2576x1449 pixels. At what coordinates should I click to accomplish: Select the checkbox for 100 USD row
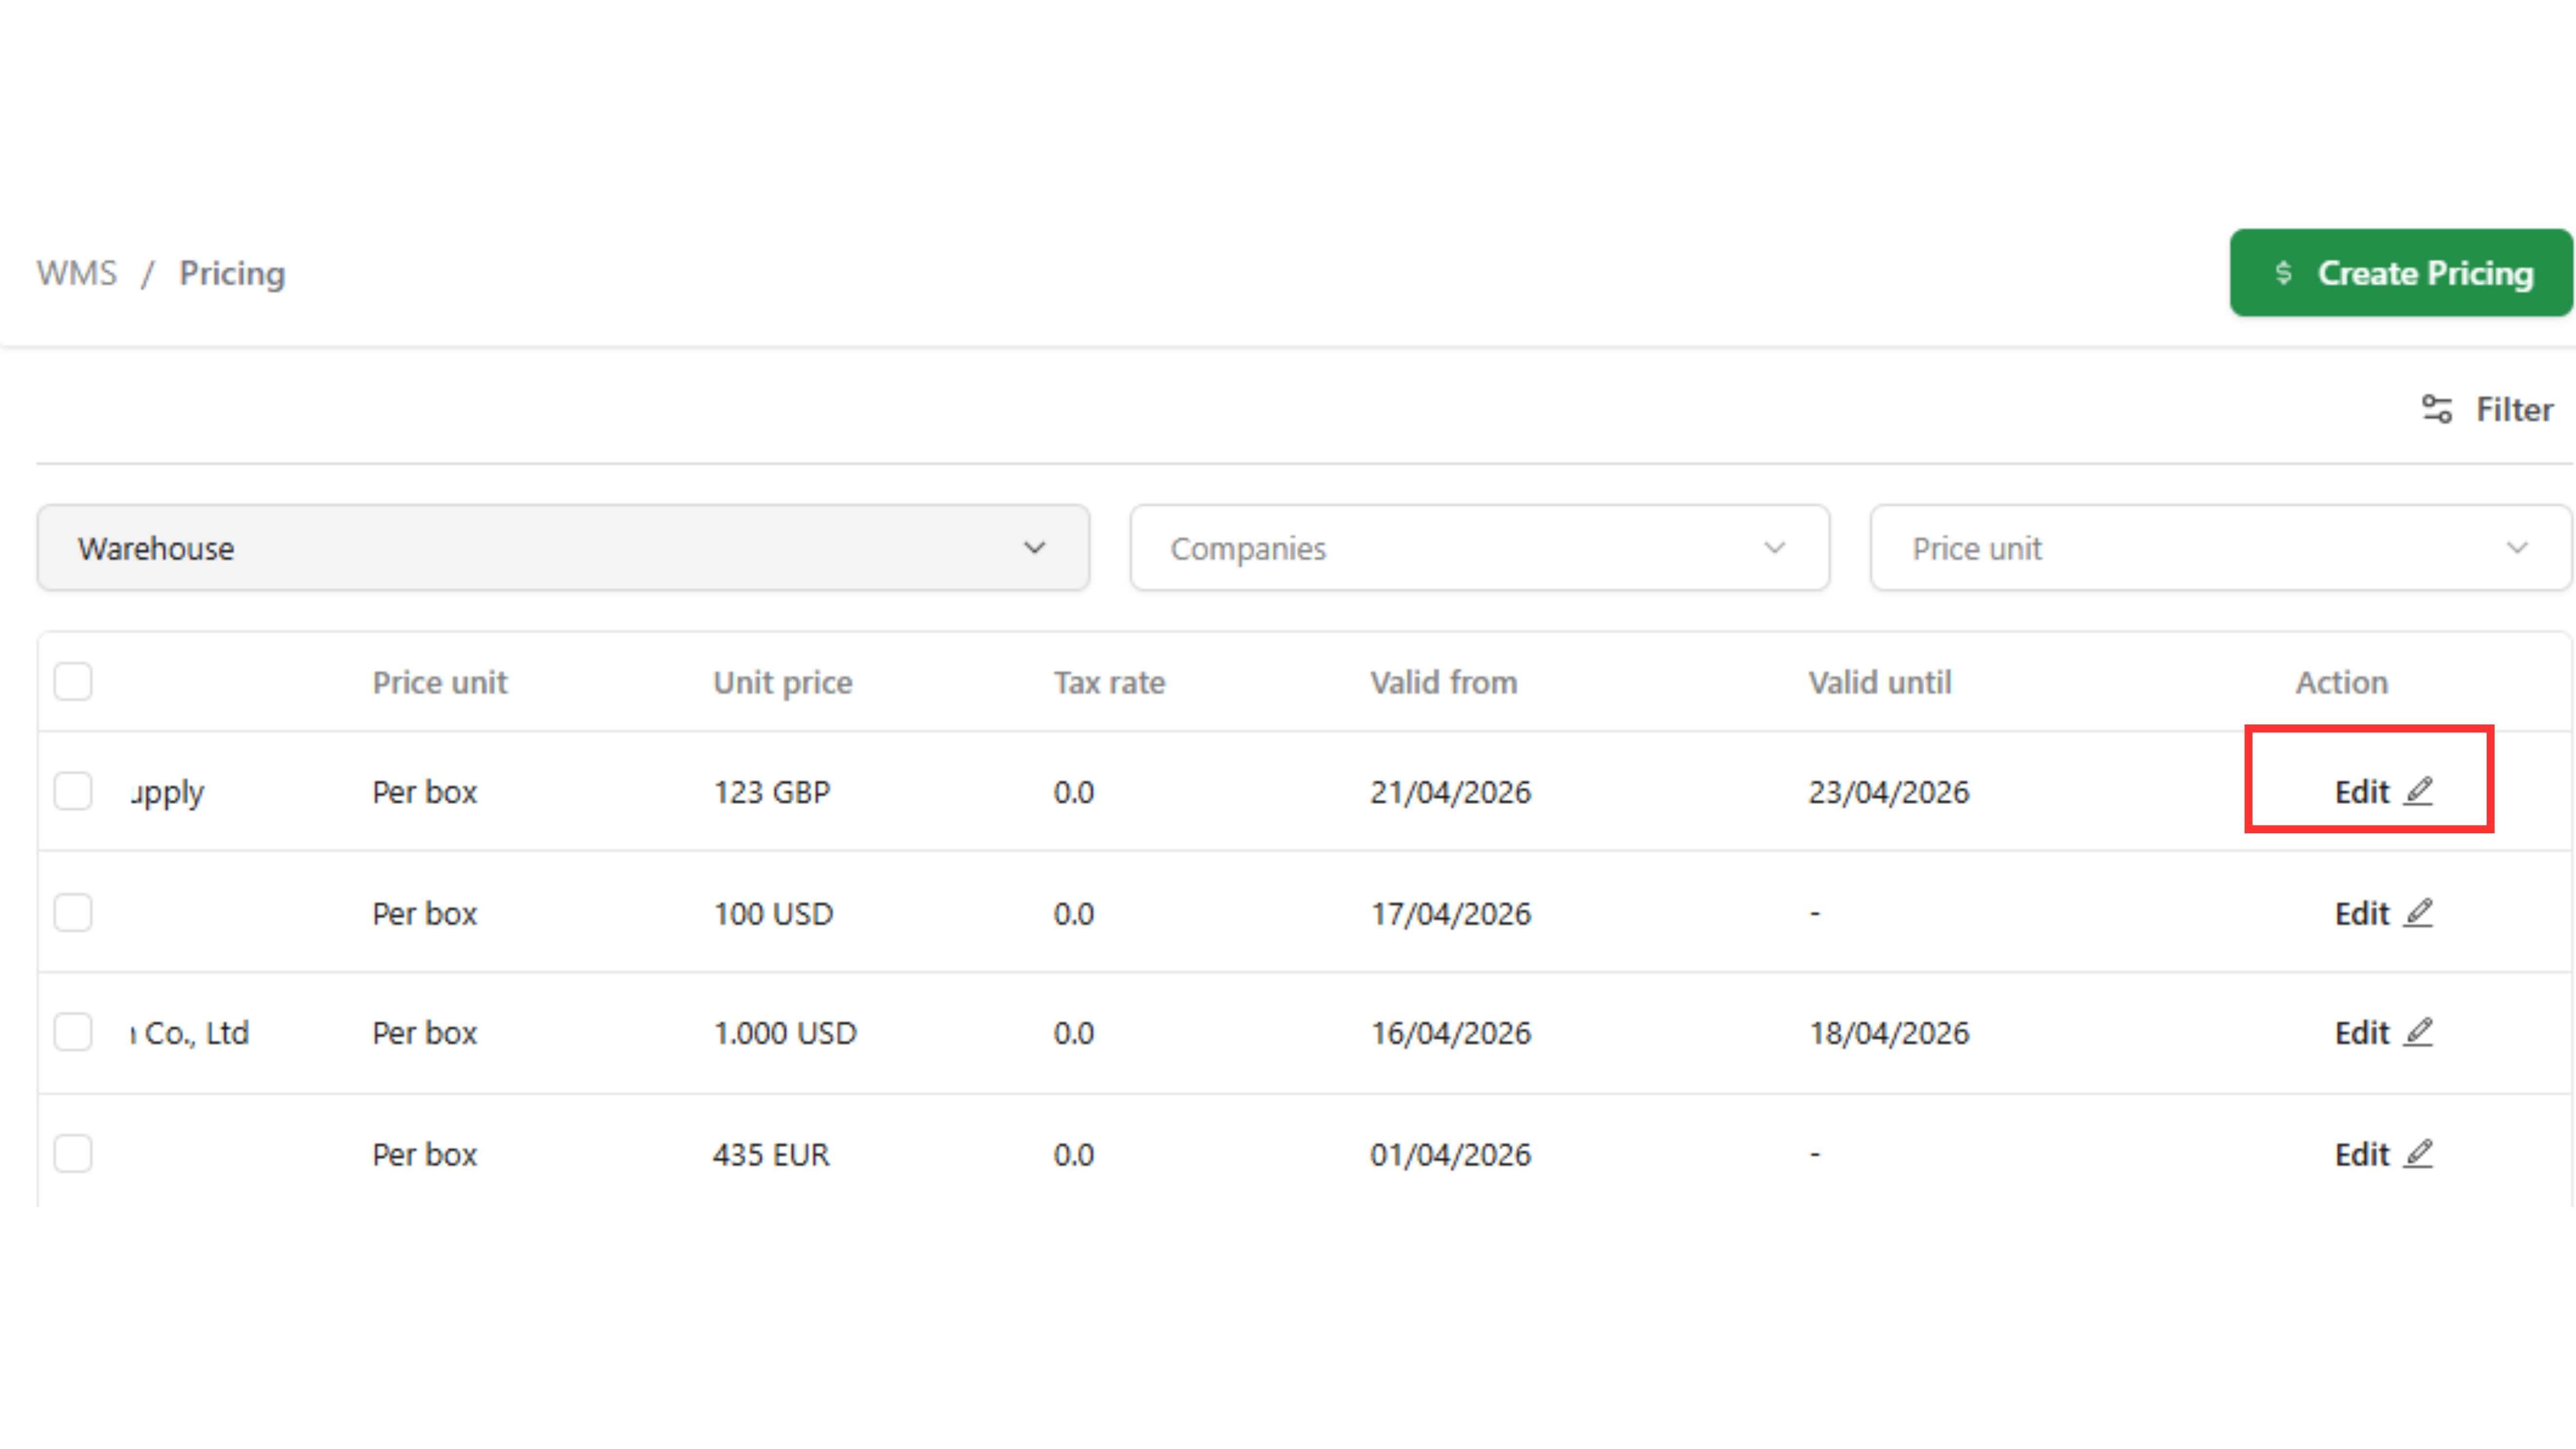(x=73, y=913)
